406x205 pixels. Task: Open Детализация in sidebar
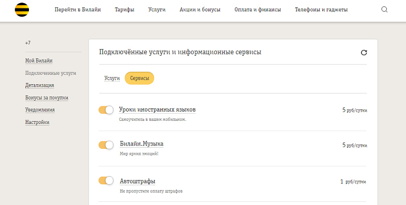(40, 85)
